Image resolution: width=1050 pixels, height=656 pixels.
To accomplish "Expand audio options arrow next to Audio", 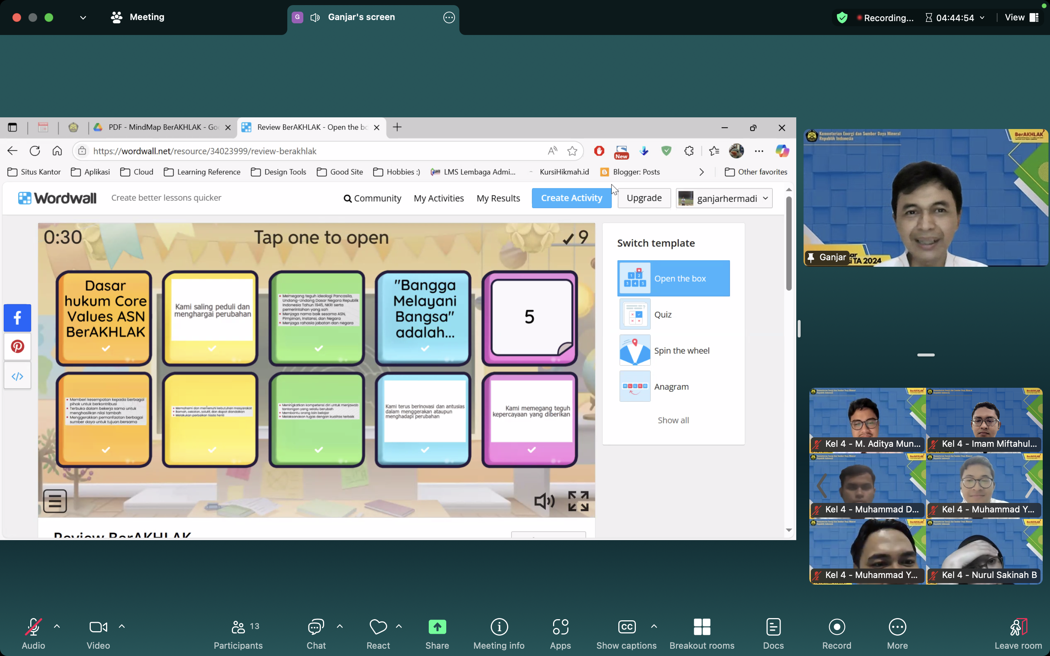I will coord(57,626).
